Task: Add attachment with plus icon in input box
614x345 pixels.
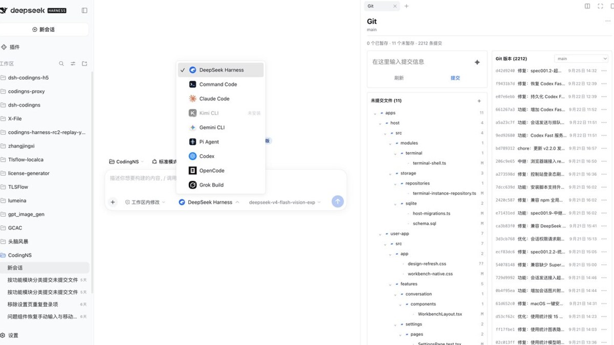Action: [113, 202]
